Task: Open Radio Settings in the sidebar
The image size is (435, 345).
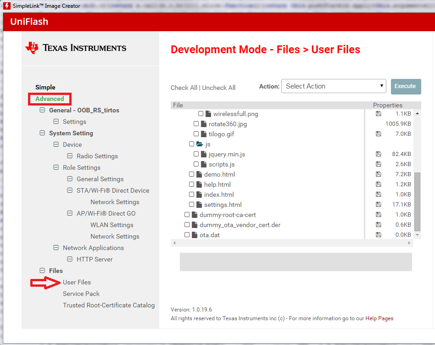Action: [97, 156]
